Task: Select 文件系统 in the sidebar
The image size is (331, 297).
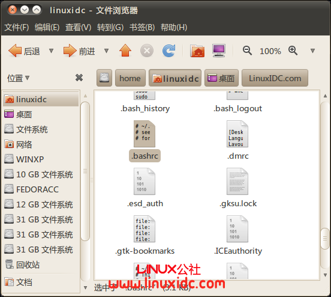Action: (x=41, y=129)
